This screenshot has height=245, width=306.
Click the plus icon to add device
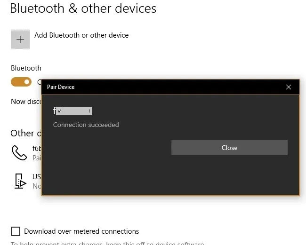click(20, 39)
